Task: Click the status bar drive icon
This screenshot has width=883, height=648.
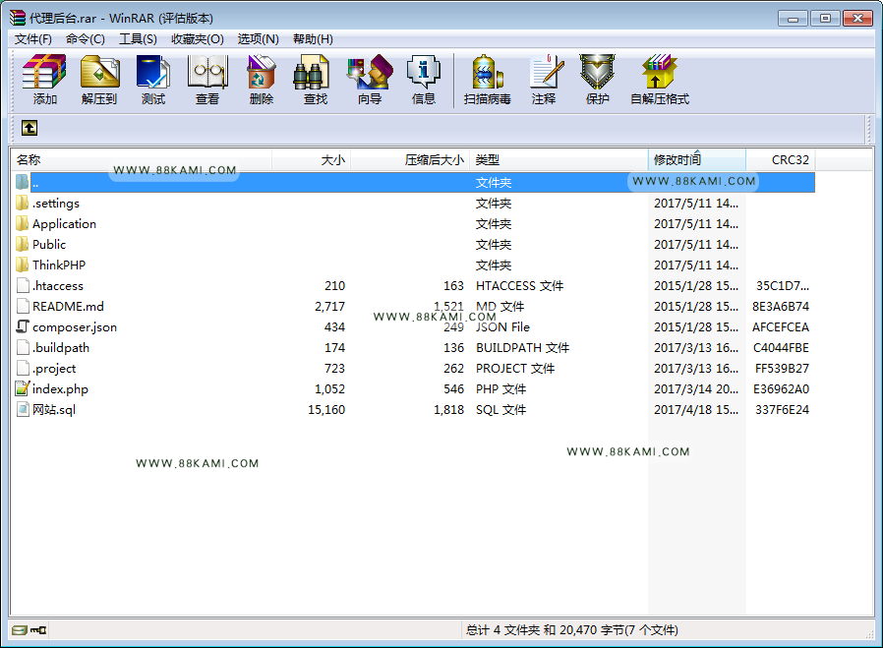Action: click(19, 630)
